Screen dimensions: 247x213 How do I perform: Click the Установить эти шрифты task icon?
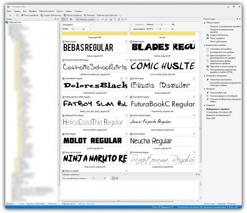coord(208,49)
